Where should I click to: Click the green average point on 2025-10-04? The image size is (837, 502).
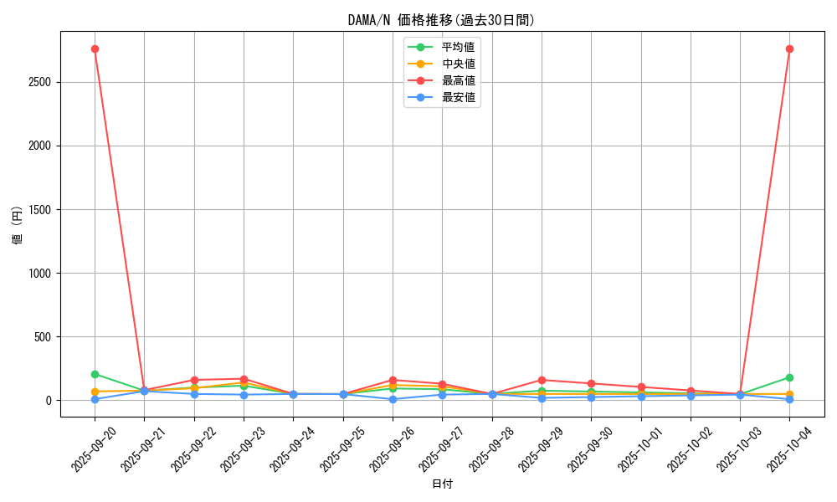pos(789,377)
